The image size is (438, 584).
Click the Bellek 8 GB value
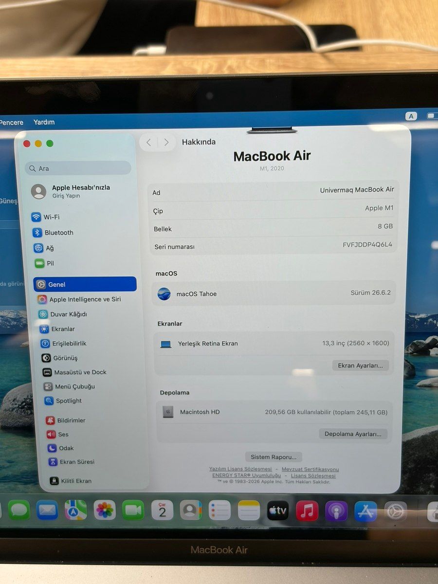pos(385,226)
